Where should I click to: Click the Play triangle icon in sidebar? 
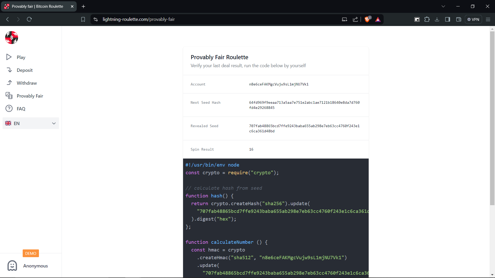tap(9, 57)
